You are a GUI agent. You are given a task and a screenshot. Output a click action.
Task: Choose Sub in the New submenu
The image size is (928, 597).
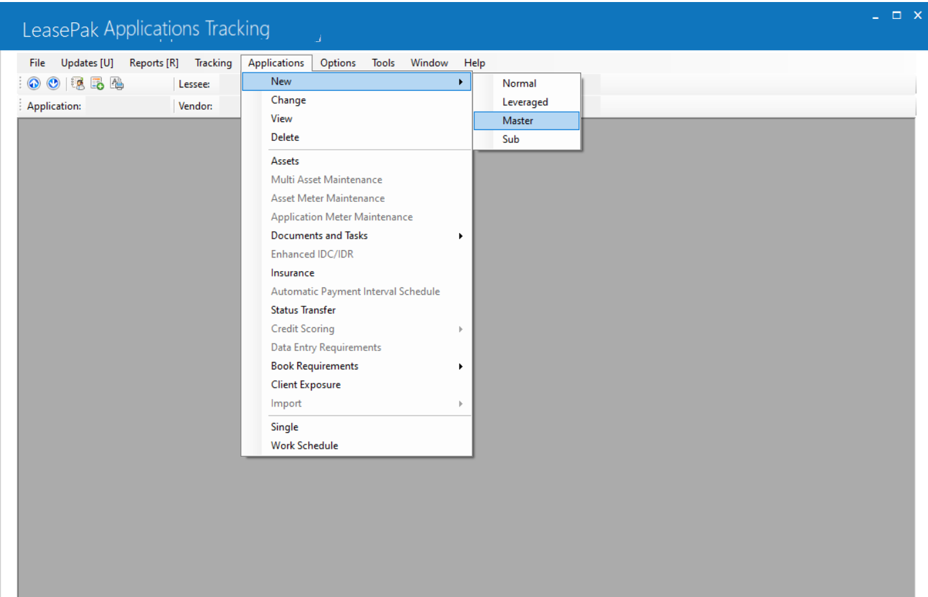point(527,140)
